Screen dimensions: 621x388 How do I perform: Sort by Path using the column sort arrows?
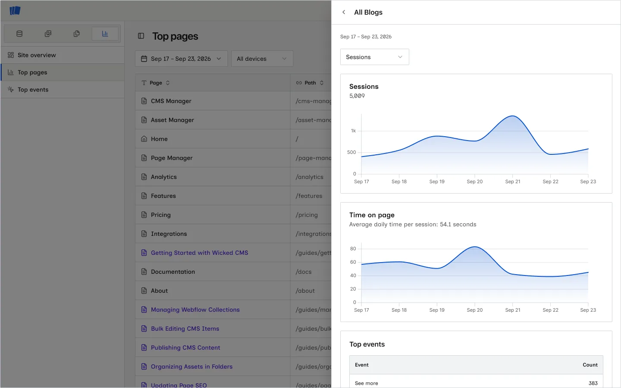(x=322, y=83)
